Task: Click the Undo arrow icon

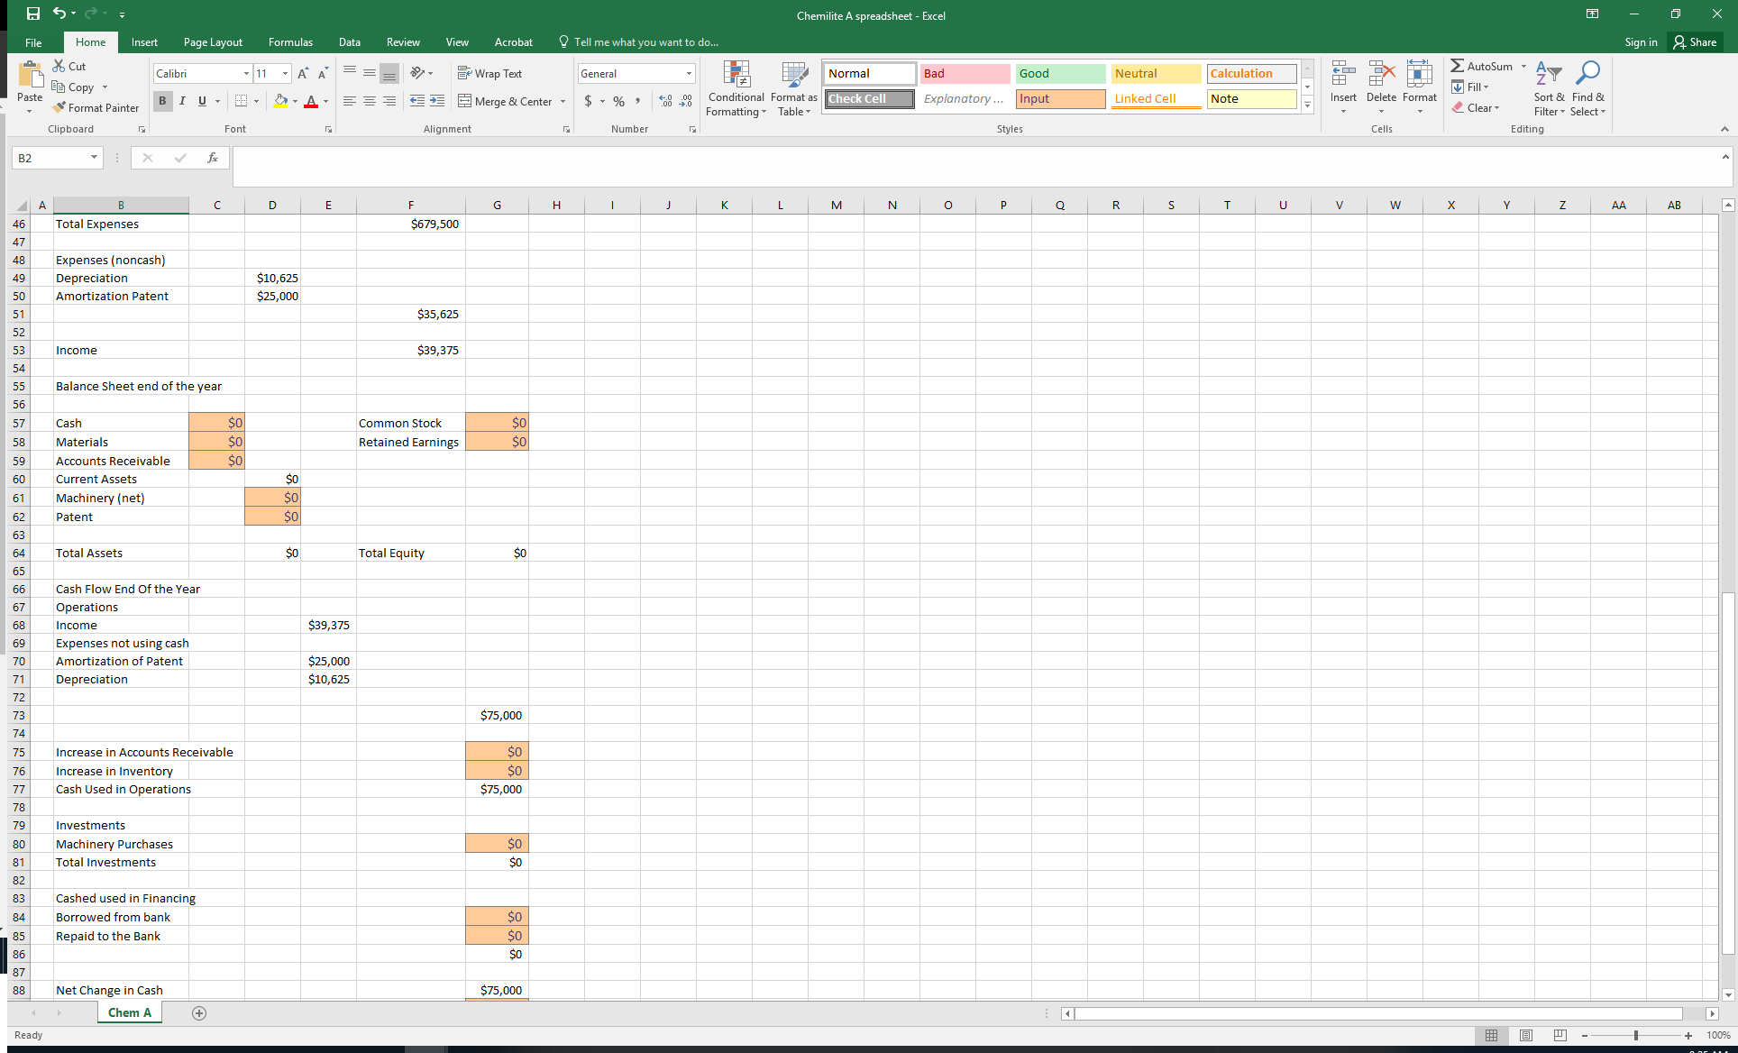Action: pyautogui.click(x=59, y=14)
